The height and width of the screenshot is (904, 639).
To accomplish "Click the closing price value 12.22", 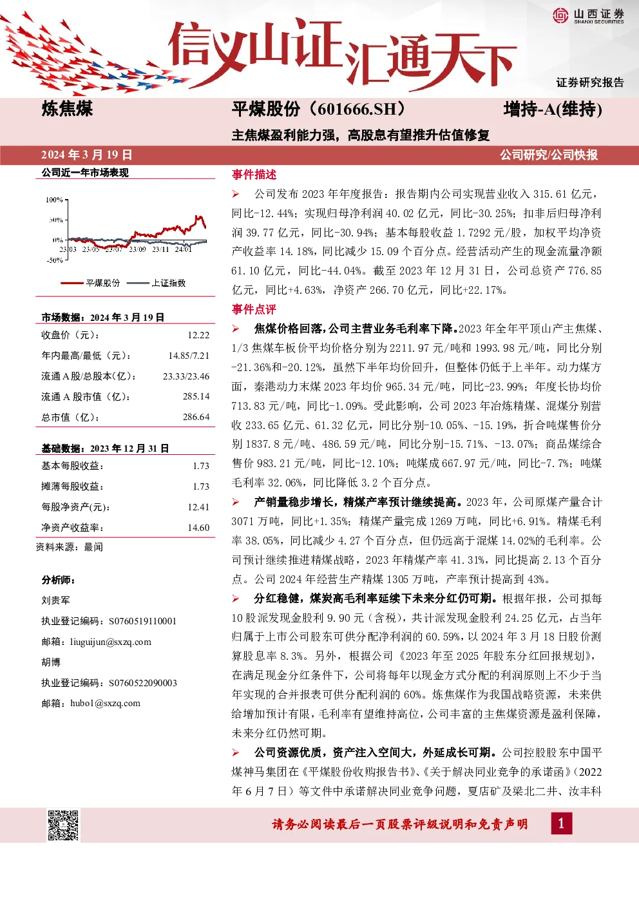I will (x=198, y=335).
